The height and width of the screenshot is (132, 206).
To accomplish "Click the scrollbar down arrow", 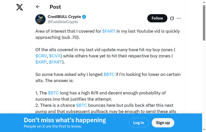I will [204, 129].
